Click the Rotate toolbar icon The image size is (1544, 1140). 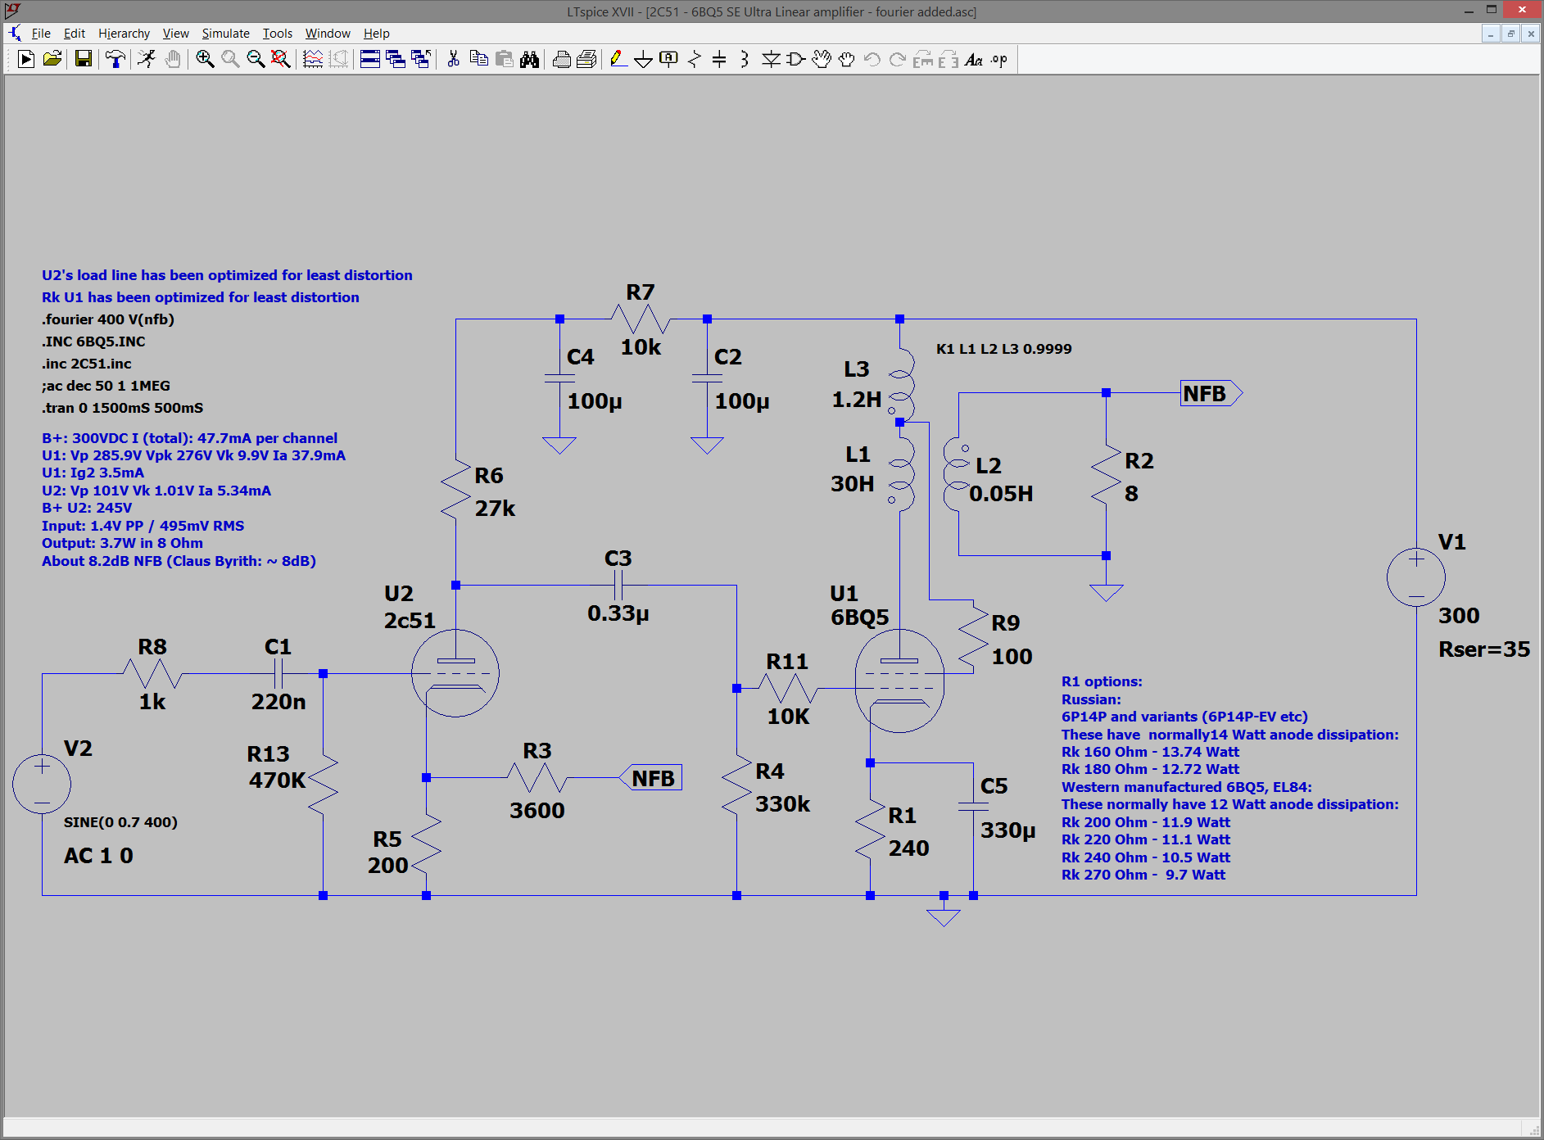point(923,59)
